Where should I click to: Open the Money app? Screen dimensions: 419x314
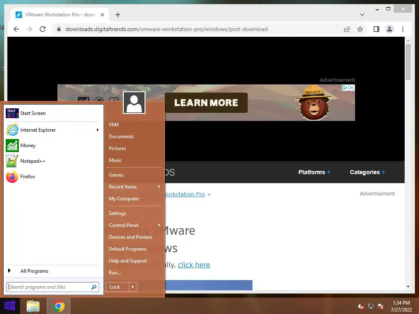(54, 146)
